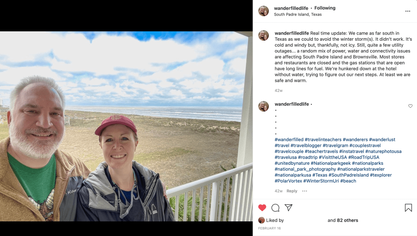Open commenter avatar beside hashtag comment
Image resolution: width=417 pixels, height=236 pixels.
pos(263,106)
